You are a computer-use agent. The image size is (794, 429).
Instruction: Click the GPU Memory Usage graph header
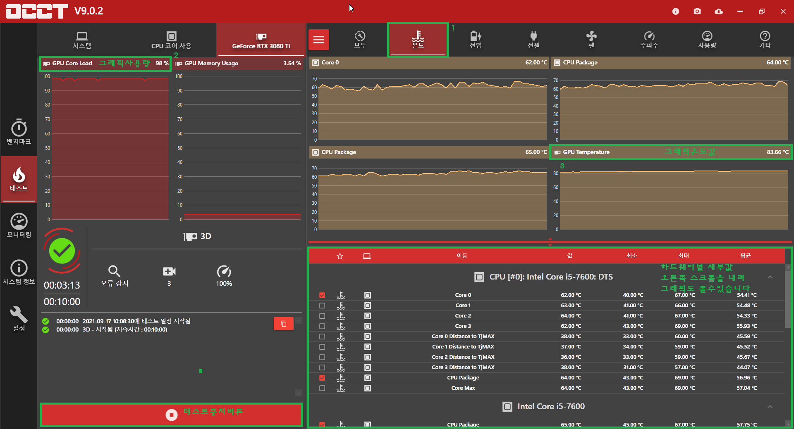click(x=238, y=64)
